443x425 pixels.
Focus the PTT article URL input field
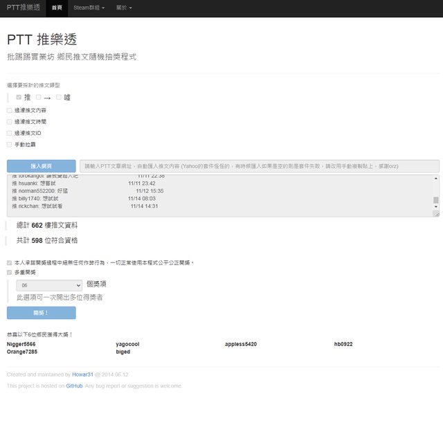(260, 166)
